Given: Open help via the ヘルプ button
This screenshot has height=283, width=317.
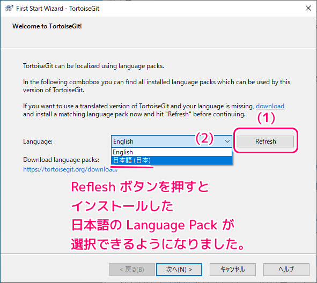Looking at the screenshot, I should [x=286, y=270].
